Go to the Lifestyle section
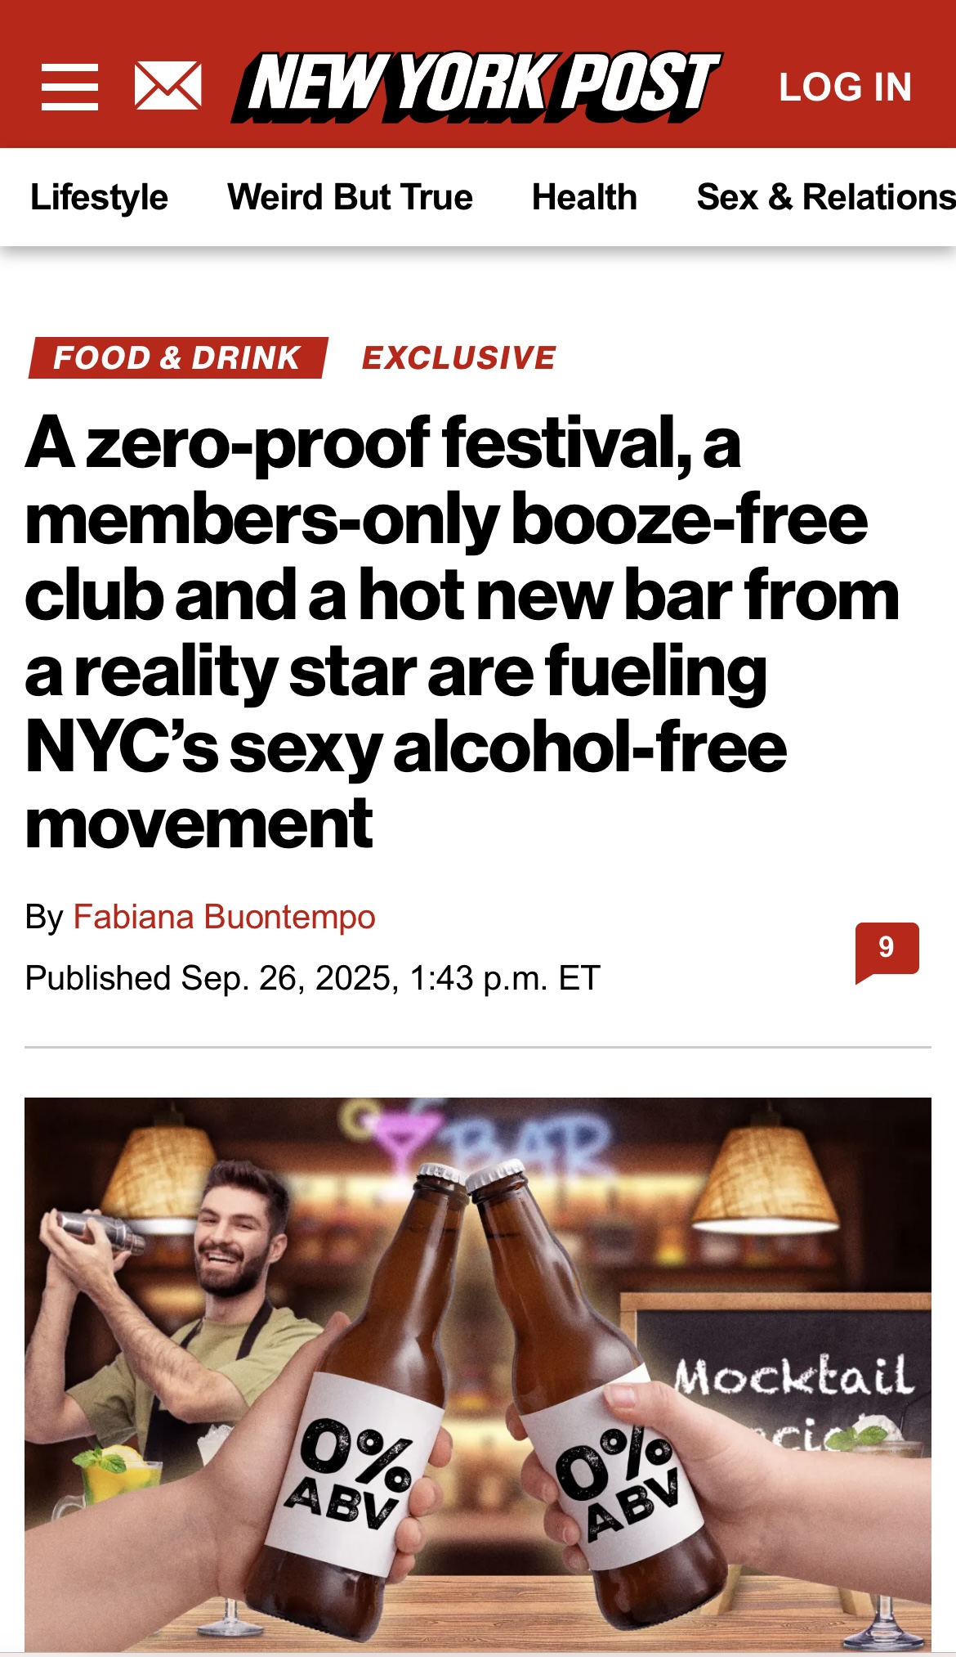This screenshot has height=1657, width=956. click(x=99, y=198)
